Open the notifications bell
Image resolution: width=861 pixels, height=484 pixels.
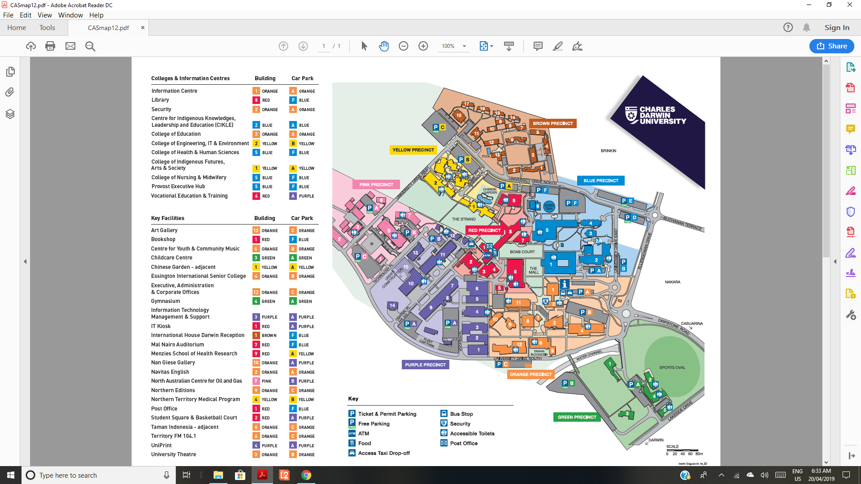pos(806,28)
